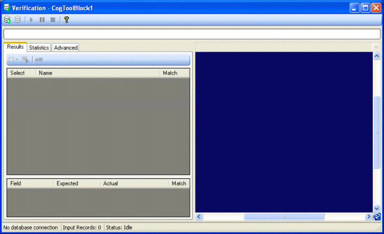Minimize the Verification window
This screenshot has width=384, height=234.
[354, 8]
